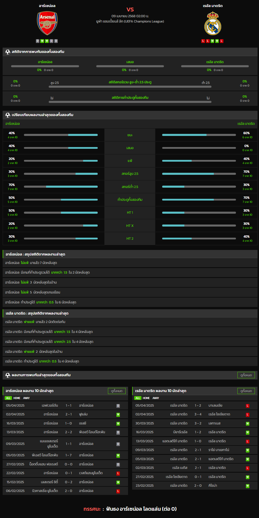
Task: Click the L badge on Real Madrid 3-4 Real Sociedad row
Action: 248,415
